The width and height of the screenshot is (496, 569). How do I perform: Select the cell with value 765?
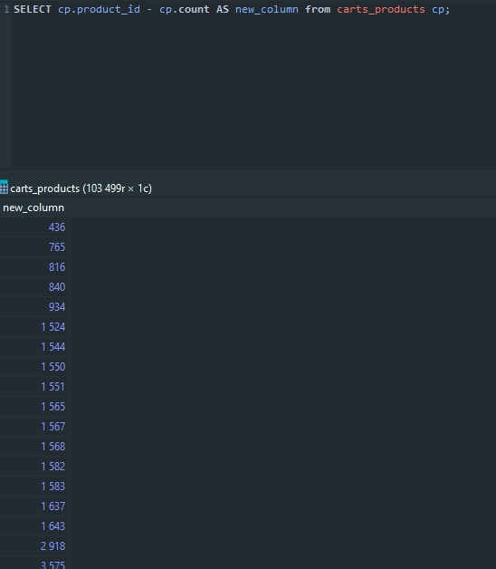point(34,247)
